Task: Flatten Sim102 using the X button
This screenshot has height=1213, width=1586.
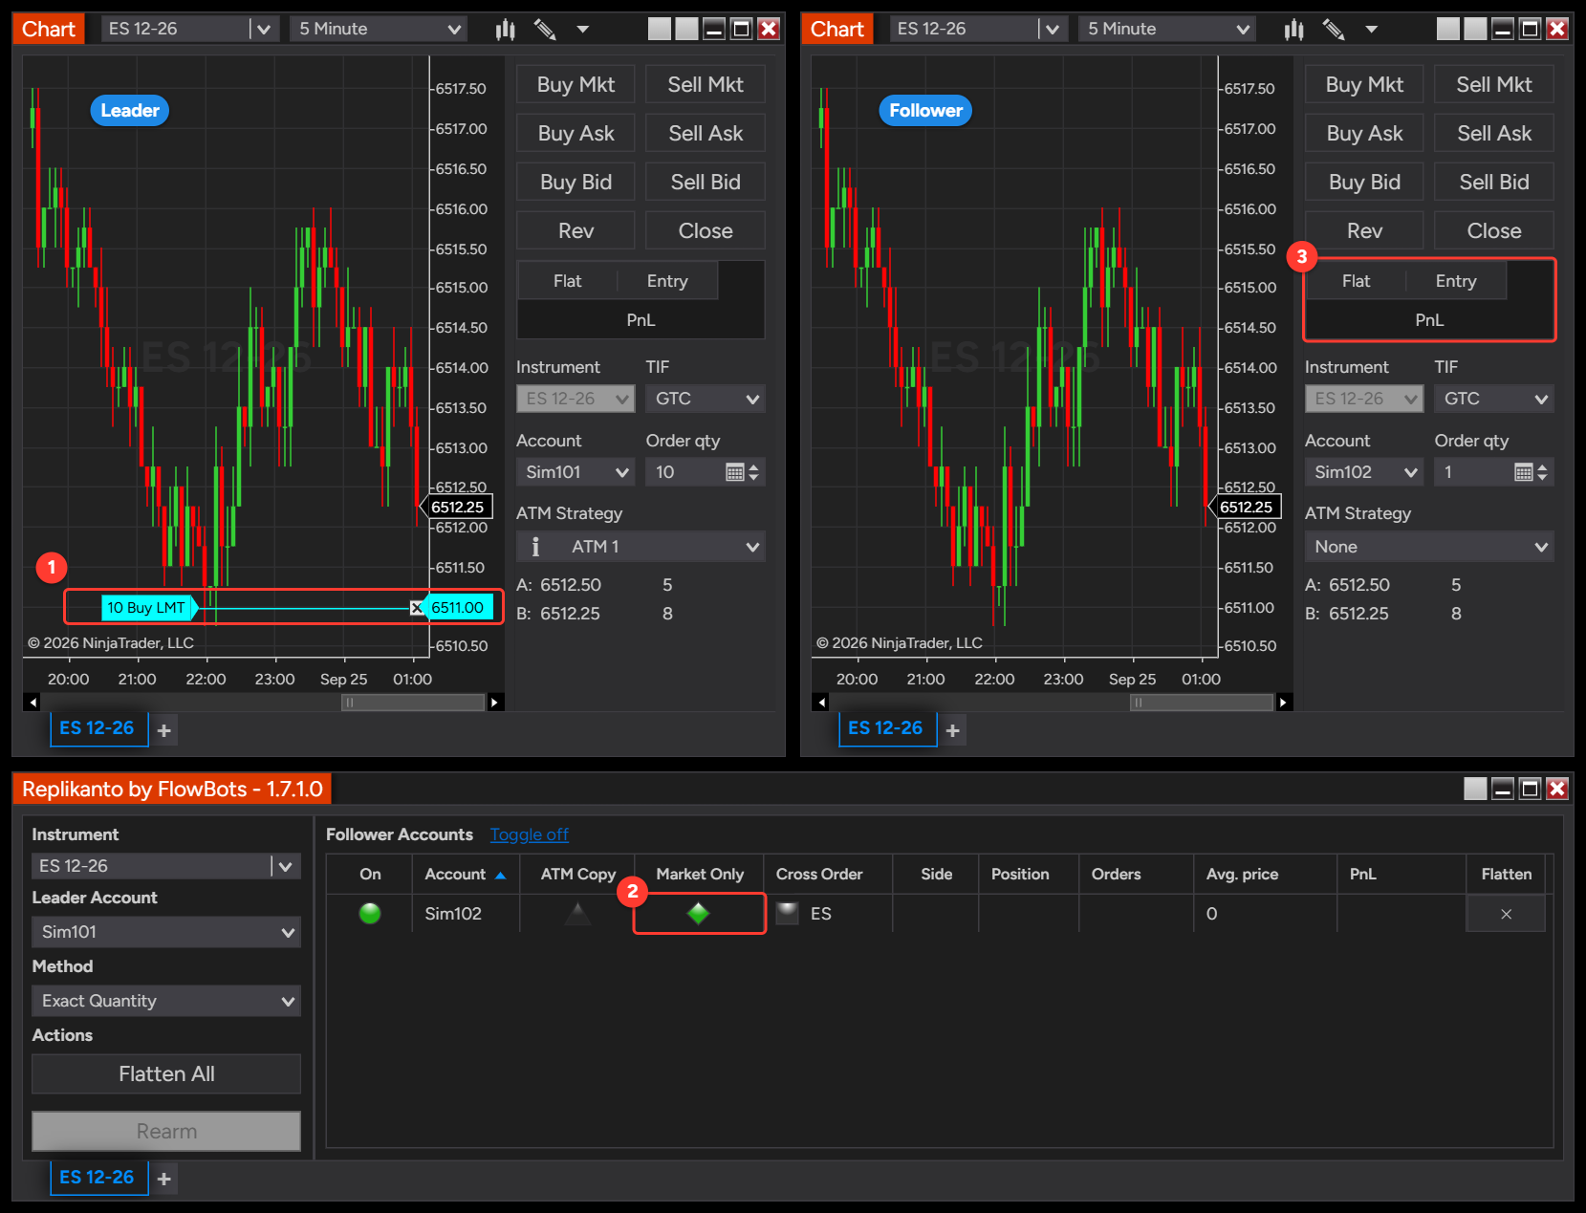Action: point(1506,914)
